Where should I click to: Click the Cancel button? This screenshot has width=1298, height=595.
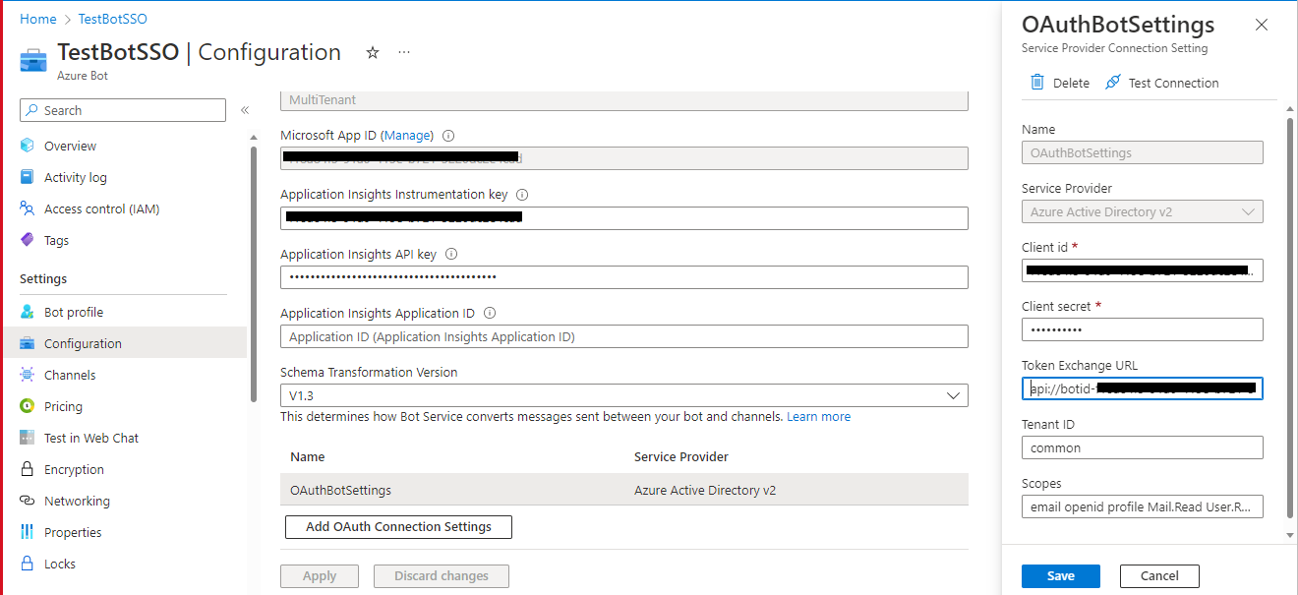1159,575
